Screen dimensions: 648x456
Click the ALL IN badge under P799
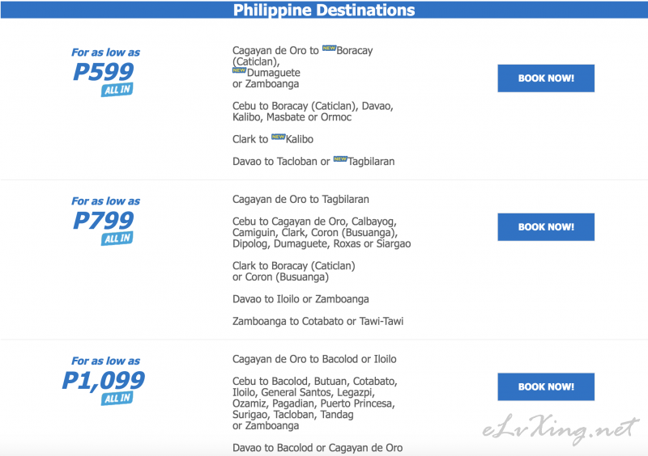tap(117, 239)
